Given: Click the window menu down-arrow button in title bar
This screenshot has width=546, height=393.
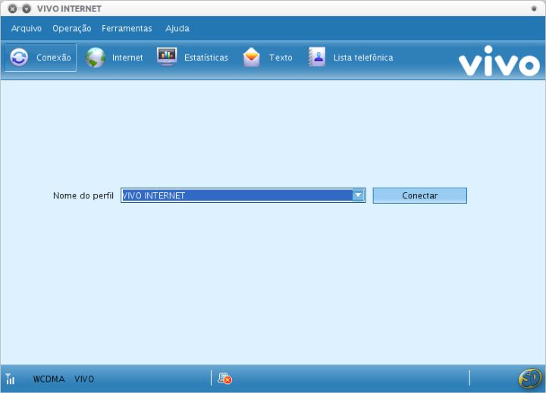Looking at the screenshot, I should (26, 8).
